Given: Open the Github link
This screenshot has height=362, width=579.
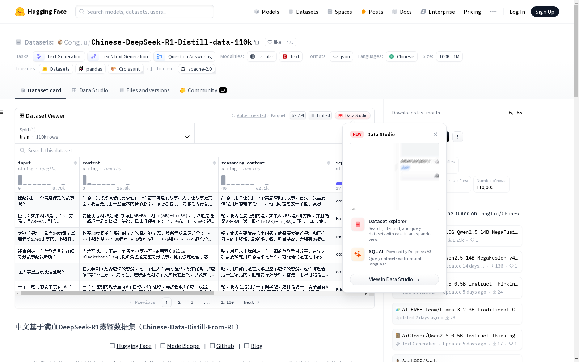Looking at the screenshot, I should pyautogui.click(x=225, y=346).
